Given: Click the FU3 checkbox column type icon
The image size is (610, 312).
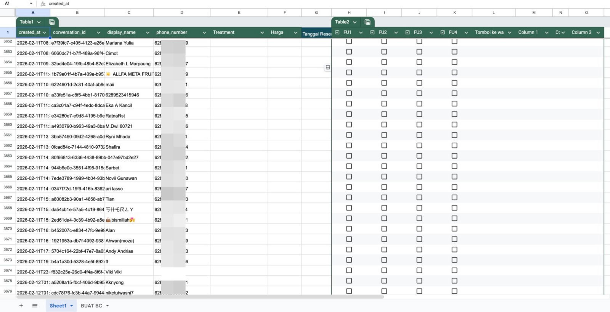Looking at the screenshot, I should pyautogui.click(x=408, y=32).
